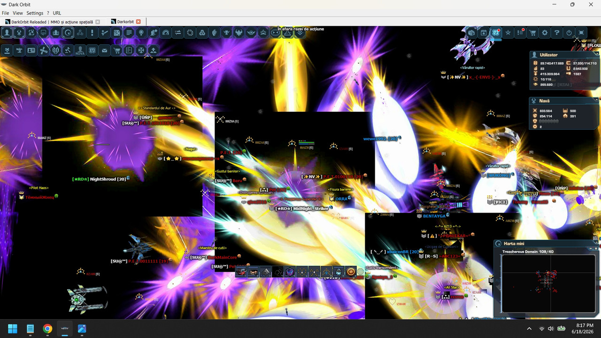Viewport: 601px width, 338px height.
Task: Open the exclamation mark missions icon
Action: pos(92,32)
